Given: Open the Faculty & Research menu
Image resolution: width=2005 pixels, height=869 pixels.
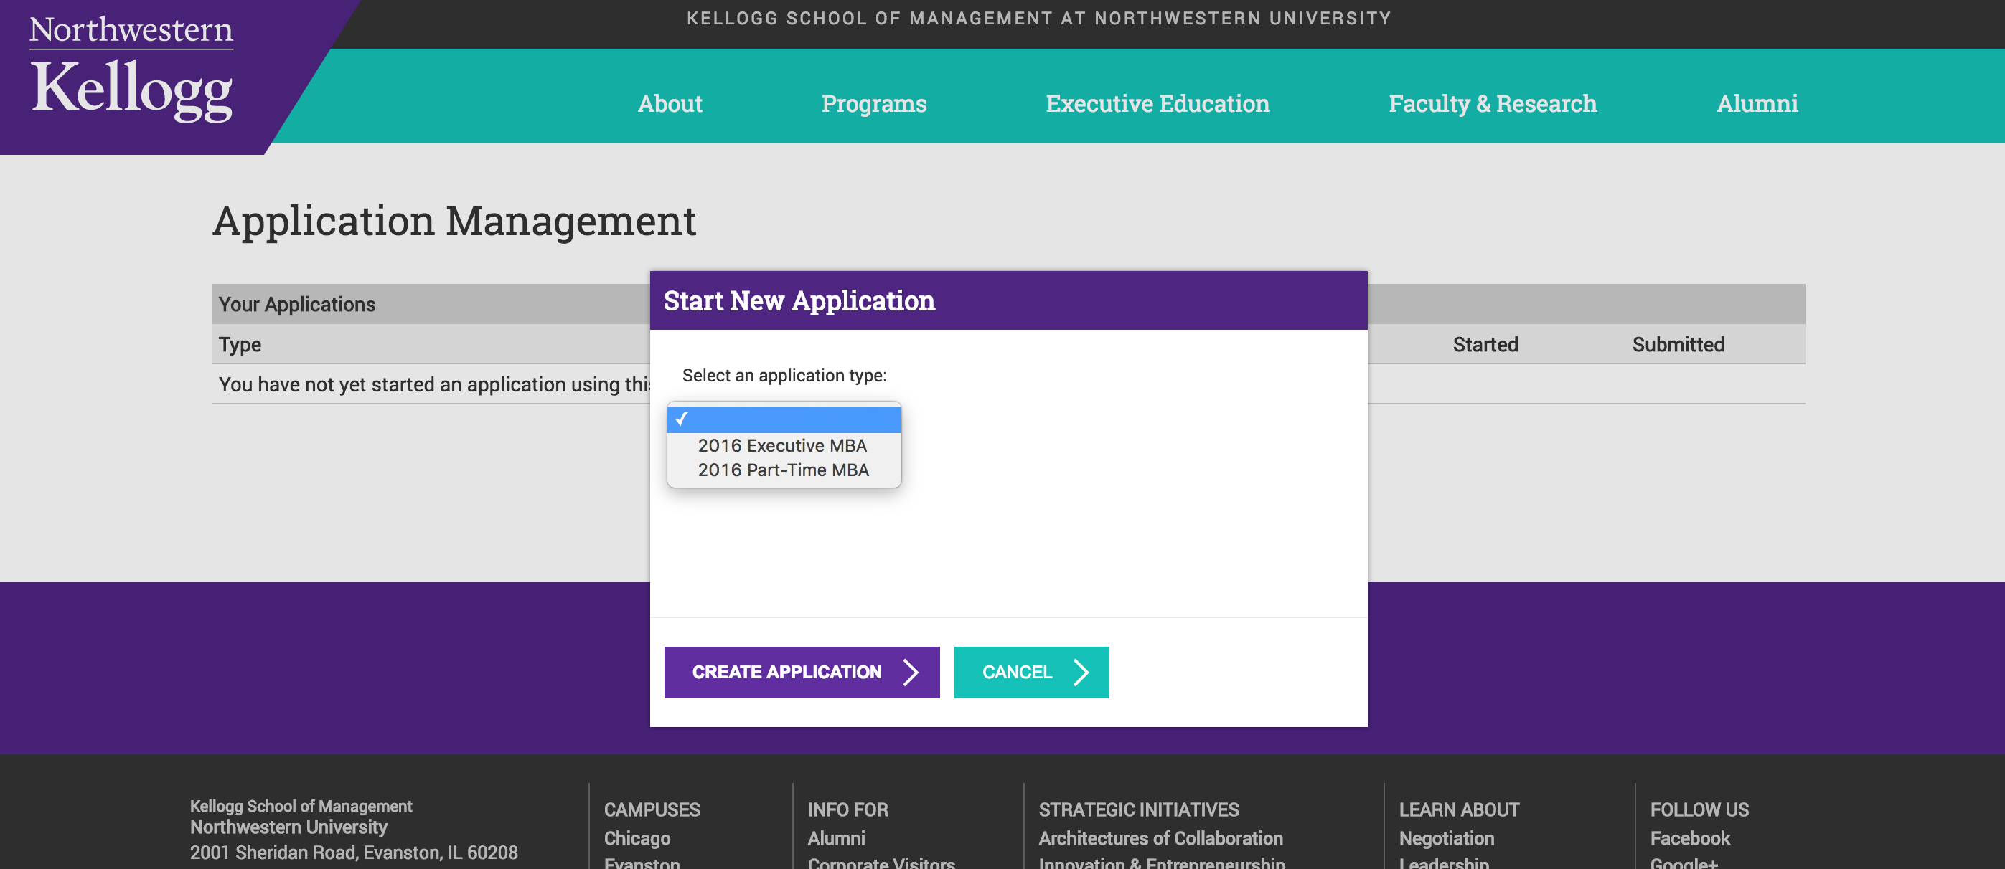Looking at the screenshot, I should click(x=1492, y=103).
